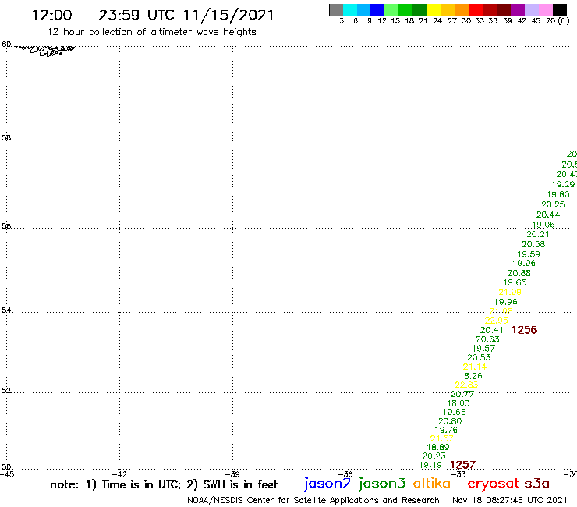577x507 pixels.
Task: Click the wave height value 20.44
Action: click(548, 214)
